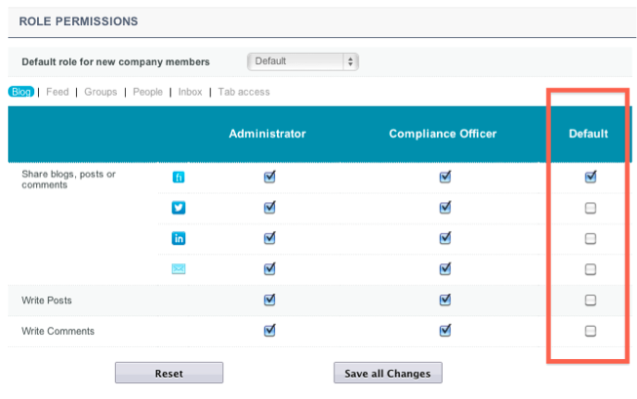This screenshot has width=637, height=399.
Task: Enable Twitter sharing for Default role
Action: (x=590, y=208)
